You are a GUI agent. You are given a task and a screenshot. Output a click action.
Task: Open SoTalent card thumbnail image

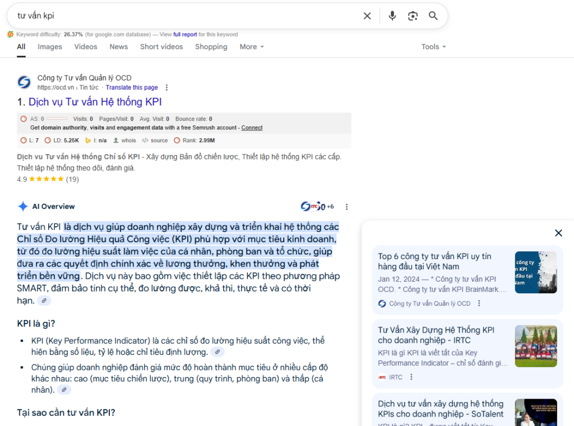point(536,413)
